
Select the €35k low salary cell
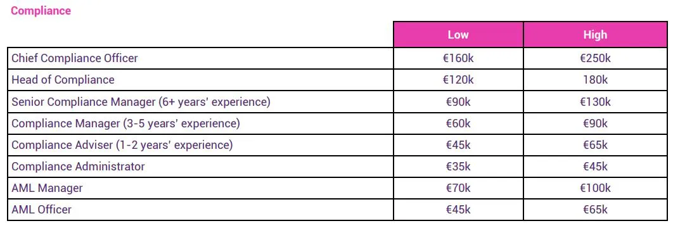point(458,167)
